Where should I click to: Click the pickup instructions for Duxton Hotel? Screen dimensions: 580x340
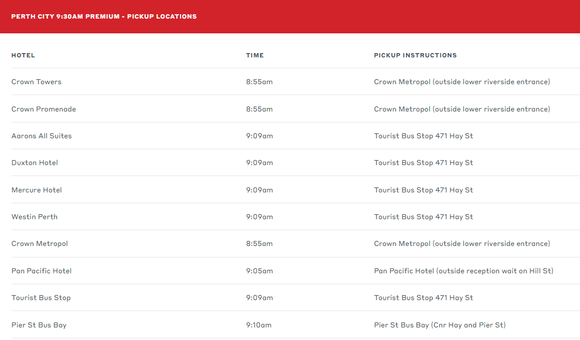(424, 162)
